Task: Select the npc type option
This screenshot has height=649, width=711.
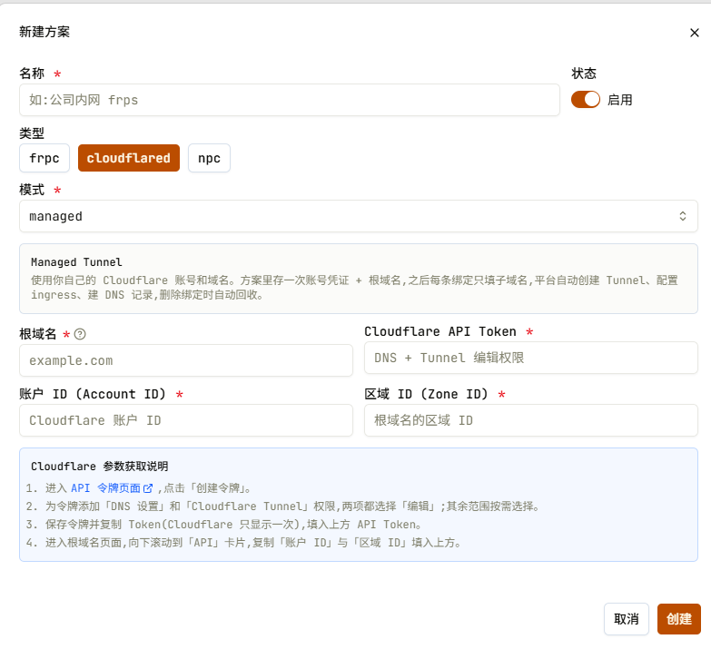Action: click(209, 158)
